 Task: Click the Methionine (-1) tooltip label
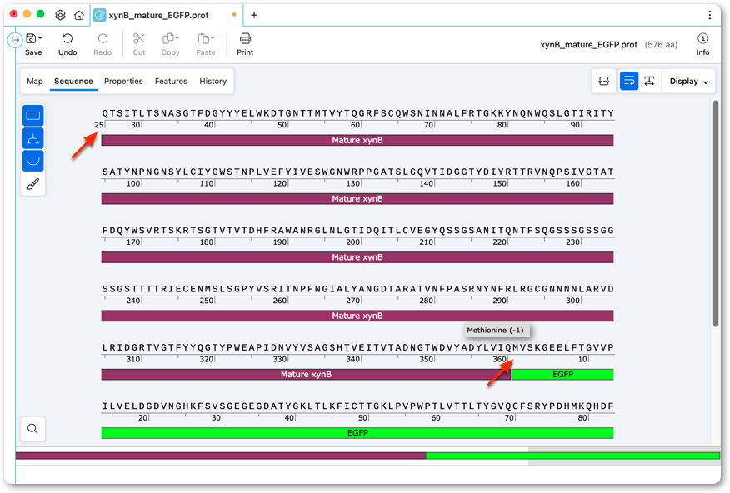click(x=495, y=331)
